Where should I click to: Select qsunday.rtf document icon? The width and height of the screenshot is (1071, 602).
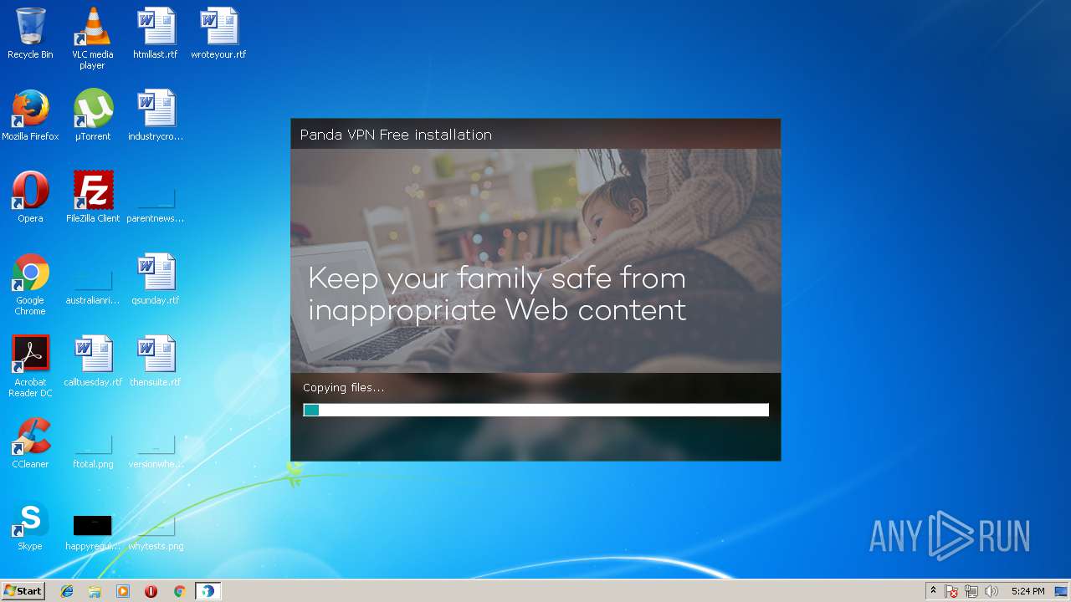(x=156, y=279)
